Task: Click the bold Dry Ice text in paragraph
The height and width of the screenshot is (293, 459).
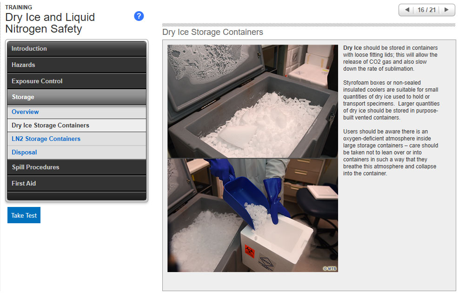Action: tap(352, 48)
